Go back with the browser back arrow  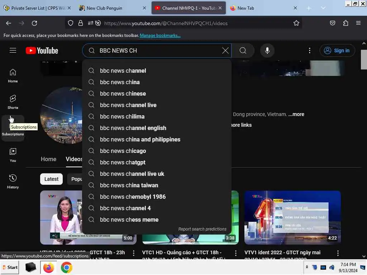[9, 23]
